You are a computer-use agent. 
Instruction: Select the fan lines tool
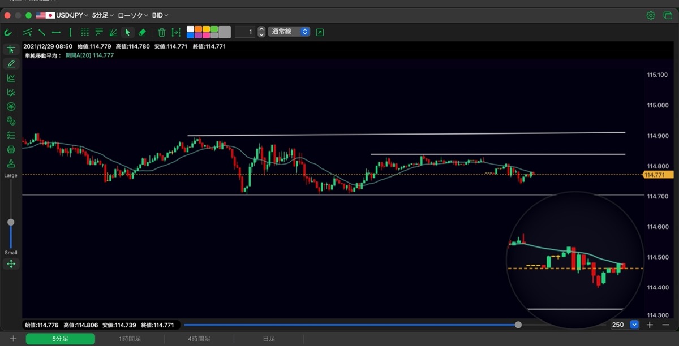coord(113,32)
